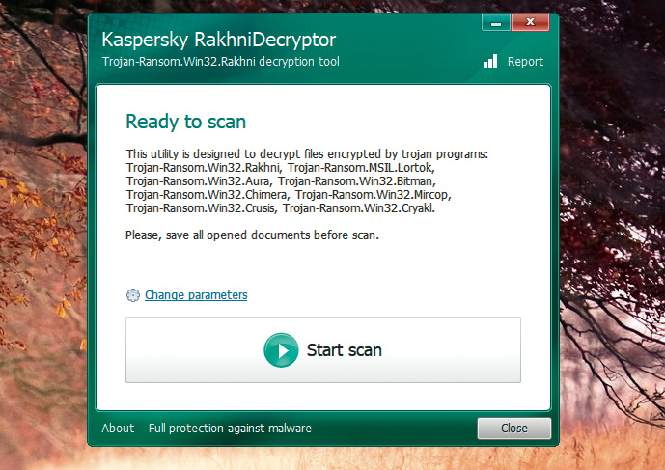Open the Report text label
This screenshot has height=470, width=665.
pyautogui.click(x=525, y=62)
